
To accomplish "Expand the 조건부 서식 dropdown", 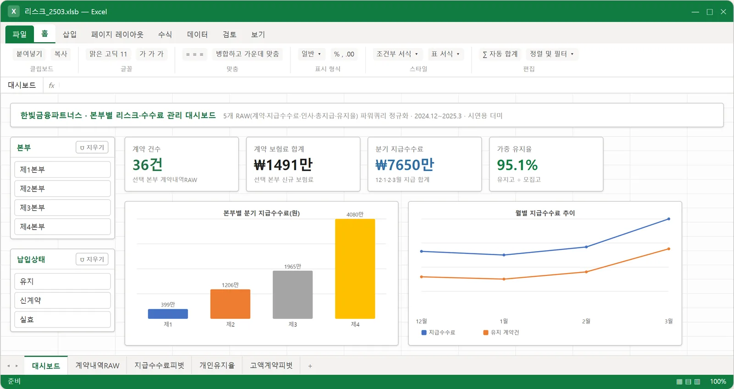I will [x=397, y=54].
